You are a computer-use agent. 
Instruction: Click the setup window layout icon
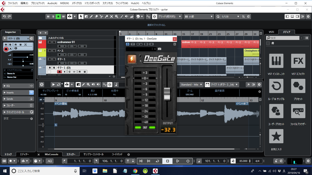pyautogui.click(x=302, y=16)
